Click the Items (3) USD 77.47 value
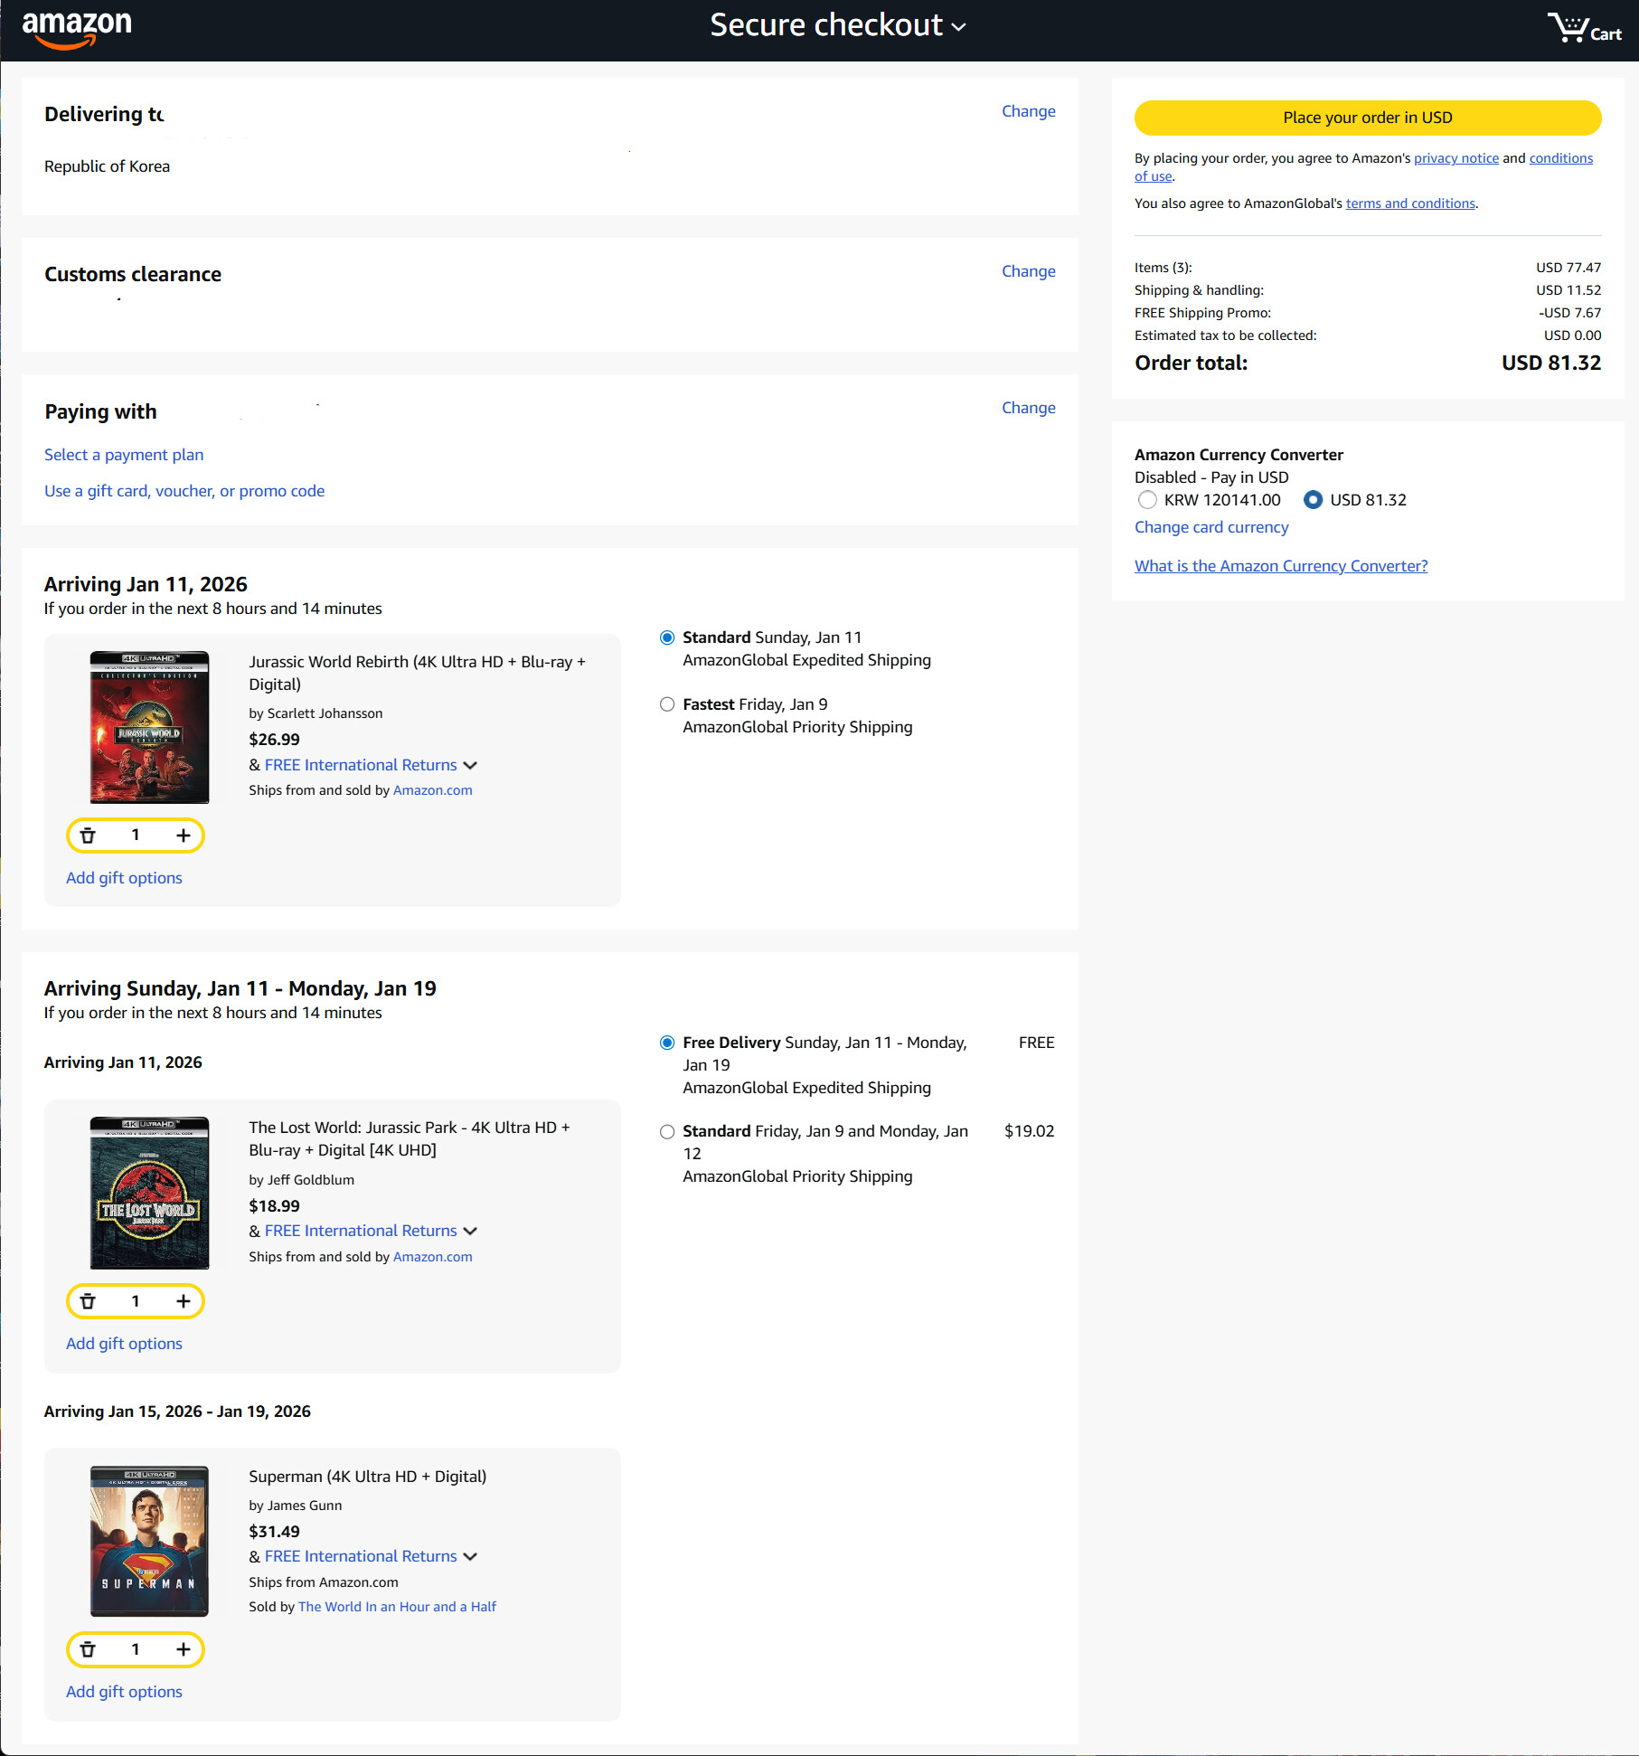This screenshot has width=1639, height=1756. click(1568, 268)
